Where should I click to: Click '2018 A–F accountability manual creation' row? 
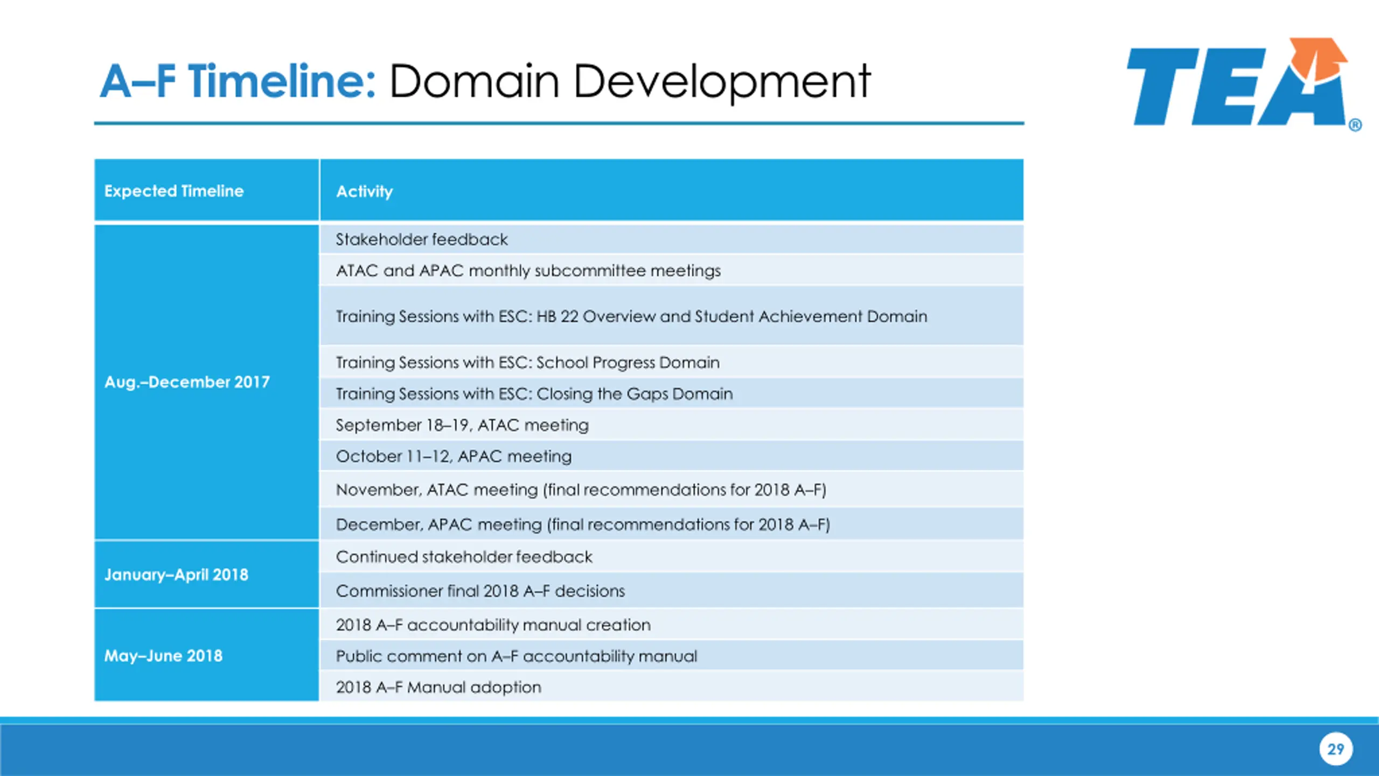point(672,625)
